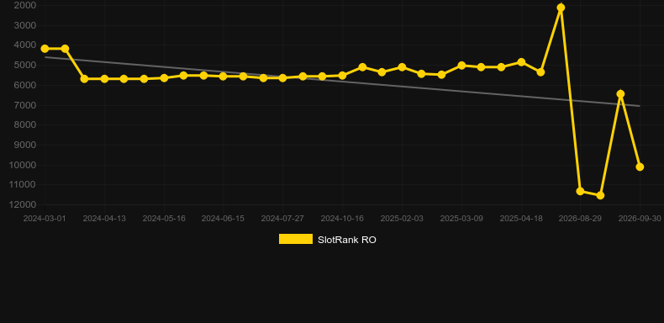Click the y-axis value 3000
664x323 pixels.
[x=25, y=25]
